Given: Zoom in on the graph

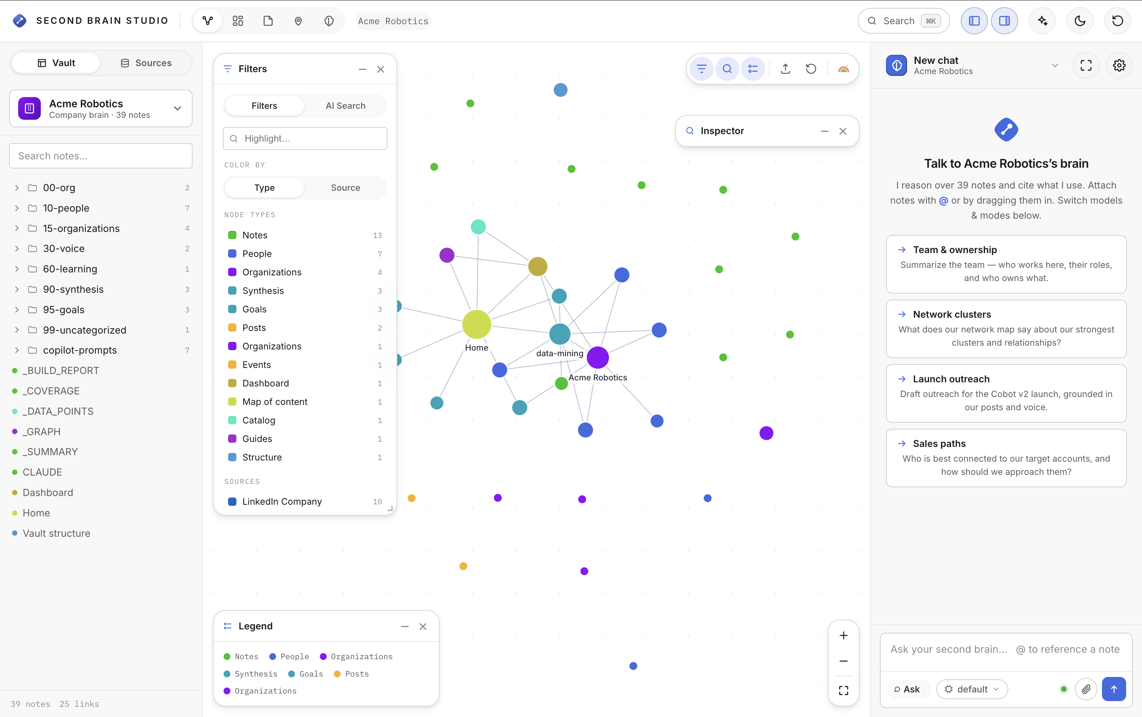Looking at the screenshot, I should pyautogui.click(x=843, y=635).
